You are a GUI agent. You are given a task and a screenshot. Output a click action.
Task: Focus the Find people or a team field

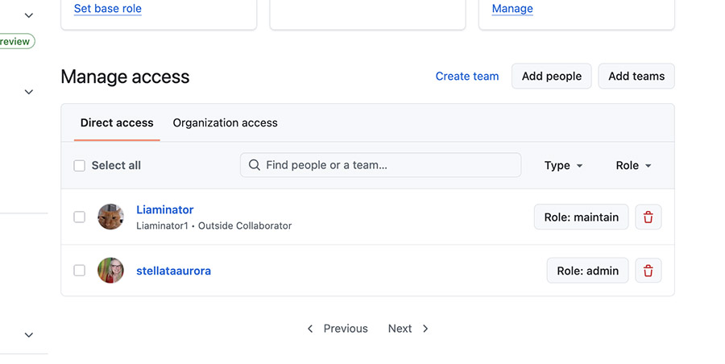tap(387, 165)
